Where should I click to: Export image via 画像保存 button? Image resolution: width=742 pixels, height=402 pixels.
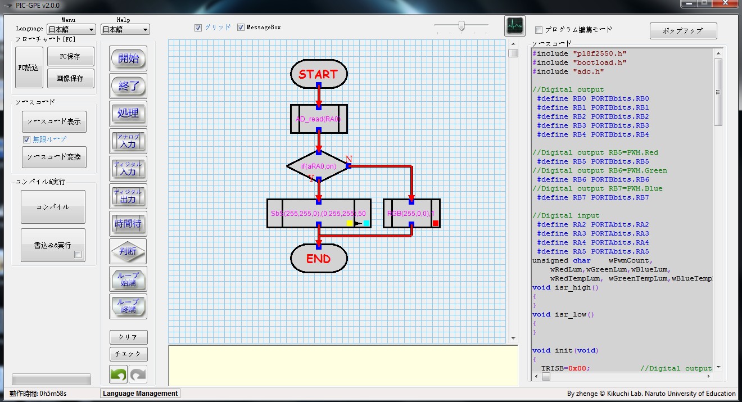click(70, 79)
